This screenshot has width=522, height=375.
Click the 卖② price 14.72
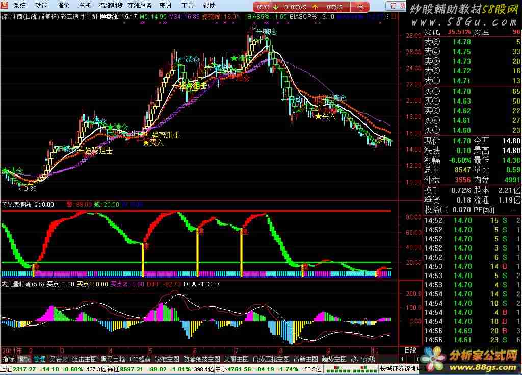click(462, 71)
